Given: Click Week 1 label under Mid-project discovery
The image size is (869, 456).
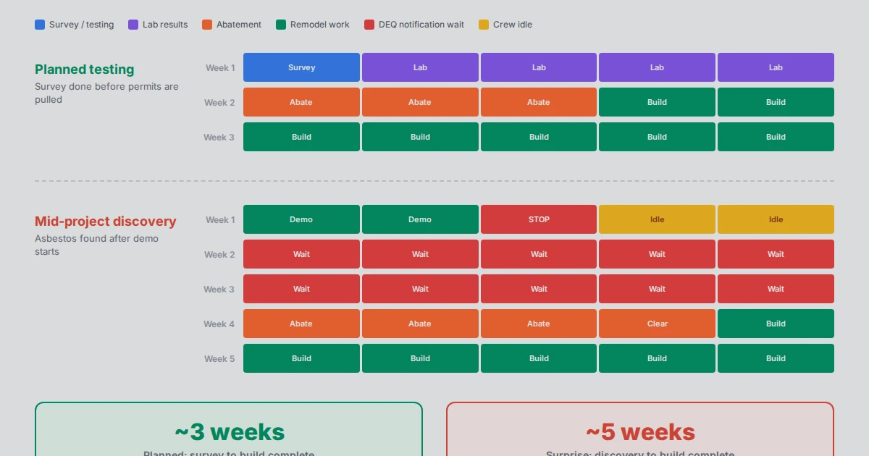Looking at the screenshot, I should point(220,220).
